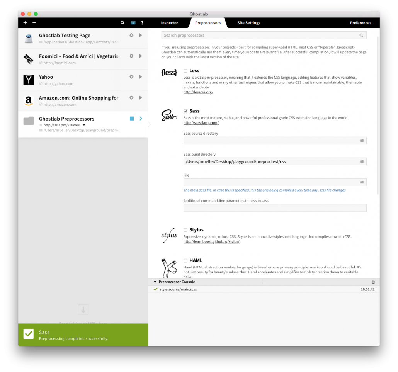Browse folder for Sass build directory
This screenshot has width=398, height=372.
362,161
